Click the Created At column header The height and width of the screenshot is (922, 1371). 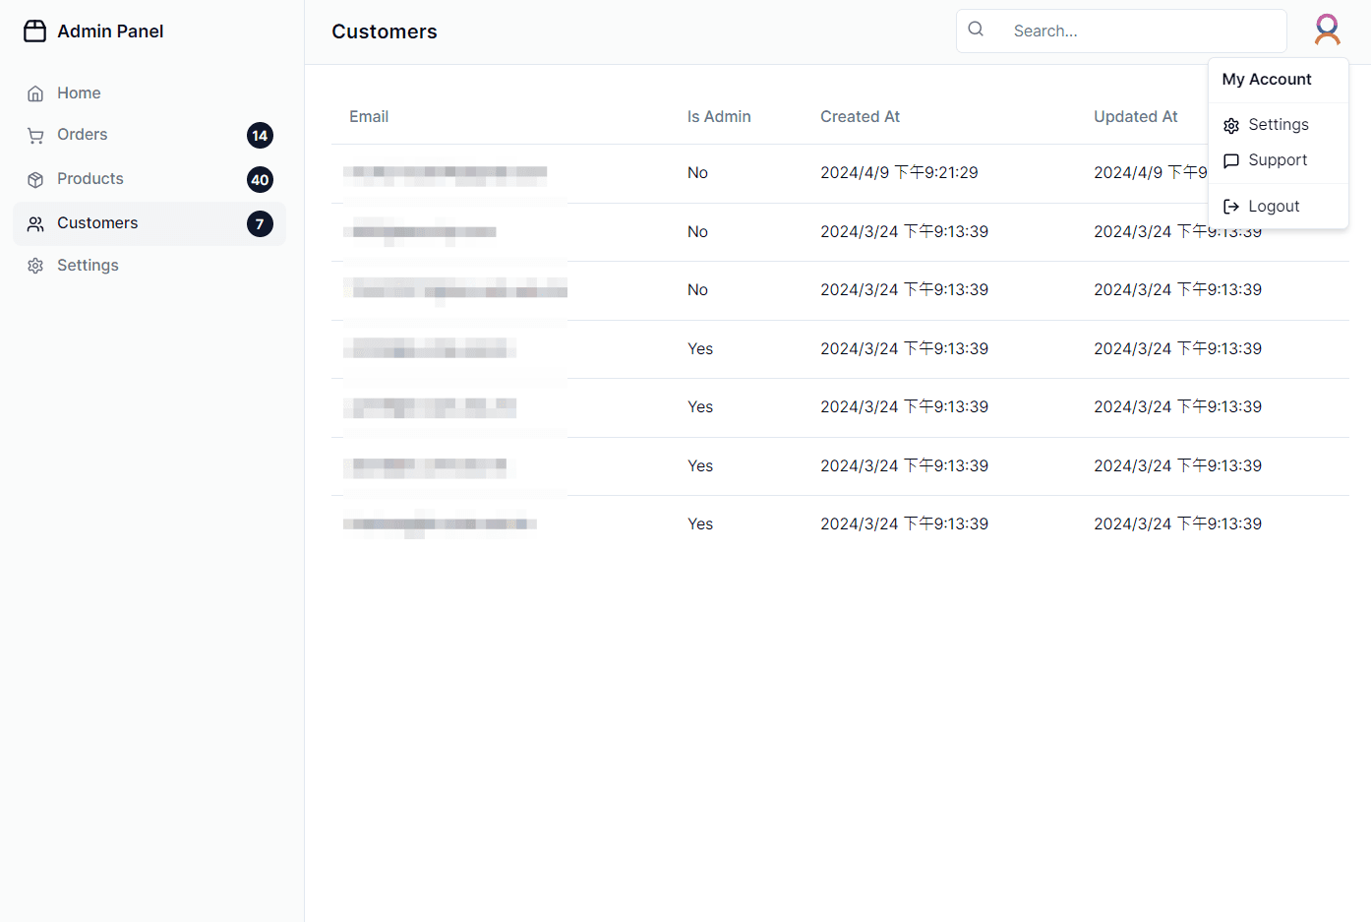click(860, 117)
